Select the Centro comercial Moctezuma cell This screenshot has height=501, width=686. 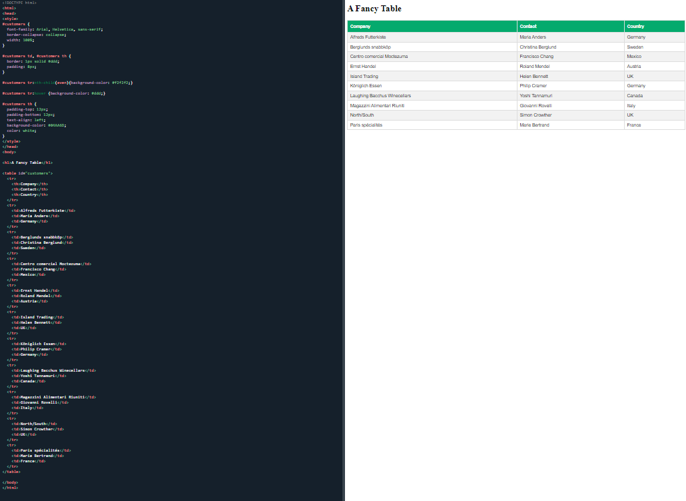pyautogui.click(x=380, y=56)
